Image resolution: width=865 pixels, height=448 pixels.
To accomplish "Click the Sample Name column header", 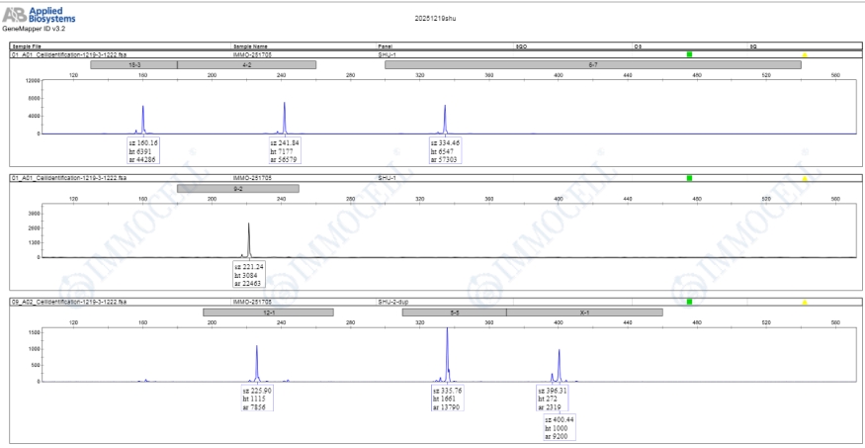I will pyautogui.click(x=250, y=46).
